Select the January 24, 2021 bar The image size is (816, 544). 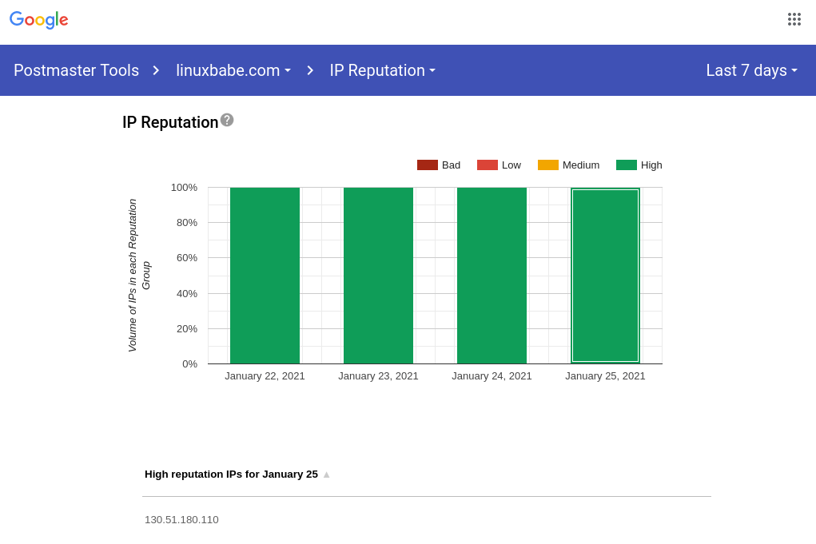tap(492, 276)
